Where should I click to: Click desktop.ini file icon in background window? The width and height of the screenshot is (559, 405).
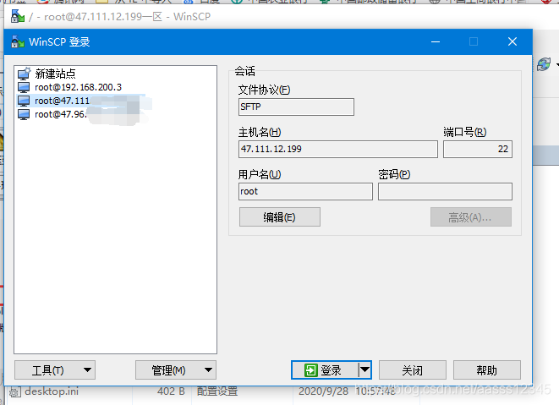click(x=14, y=392)
